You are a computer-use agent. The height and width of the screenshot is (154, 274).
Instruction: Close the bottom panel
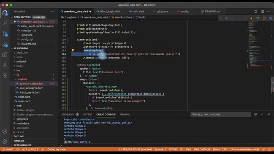pyautogui.click(x=269, y=114)
